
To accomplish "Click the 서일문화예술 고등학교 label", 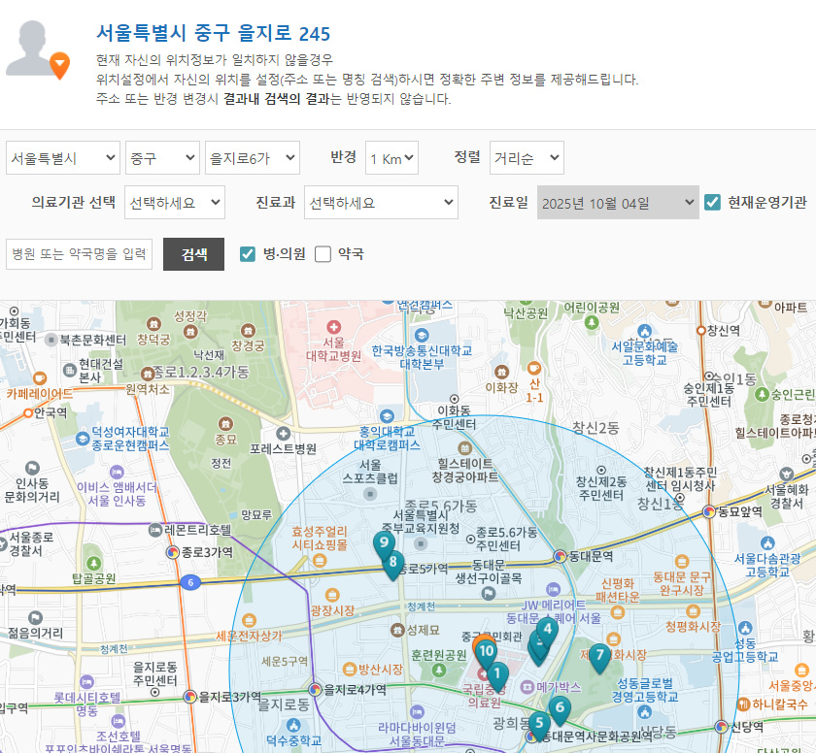I will tap(644, 353).
